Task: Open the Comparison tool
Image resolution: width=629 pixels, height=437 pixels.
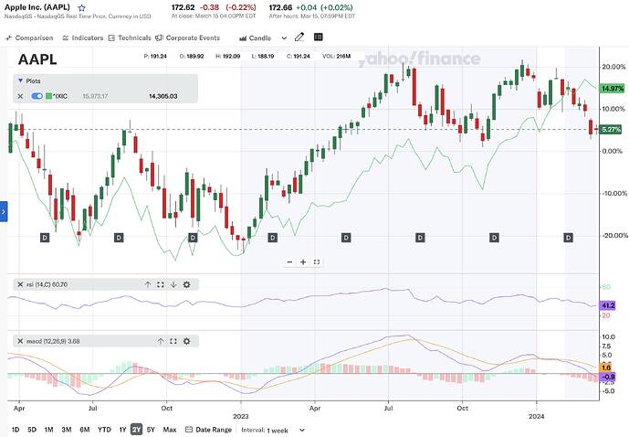Action: 30,38
